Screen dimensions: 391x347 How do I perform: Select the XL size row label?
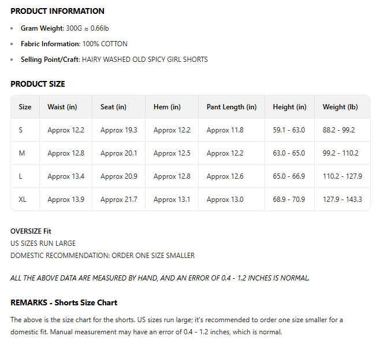pos(23,200)
